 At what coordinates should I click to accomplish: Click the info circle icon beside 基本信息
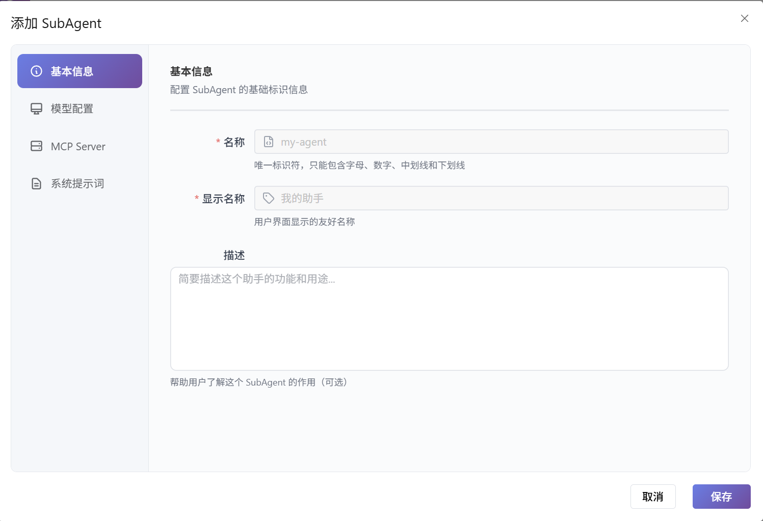(37, 71)
